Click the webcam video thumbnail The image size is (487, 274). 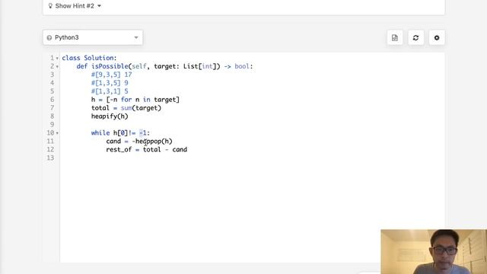[434, 252]
